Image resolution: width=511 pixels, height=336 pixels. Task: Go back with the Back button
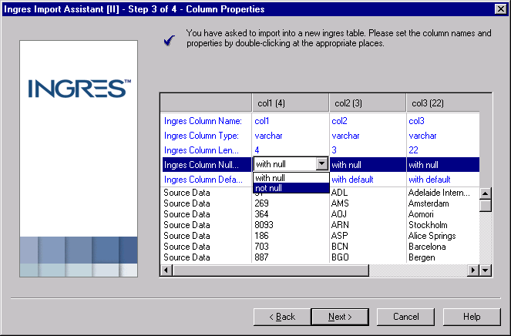[x=282, y=317]
